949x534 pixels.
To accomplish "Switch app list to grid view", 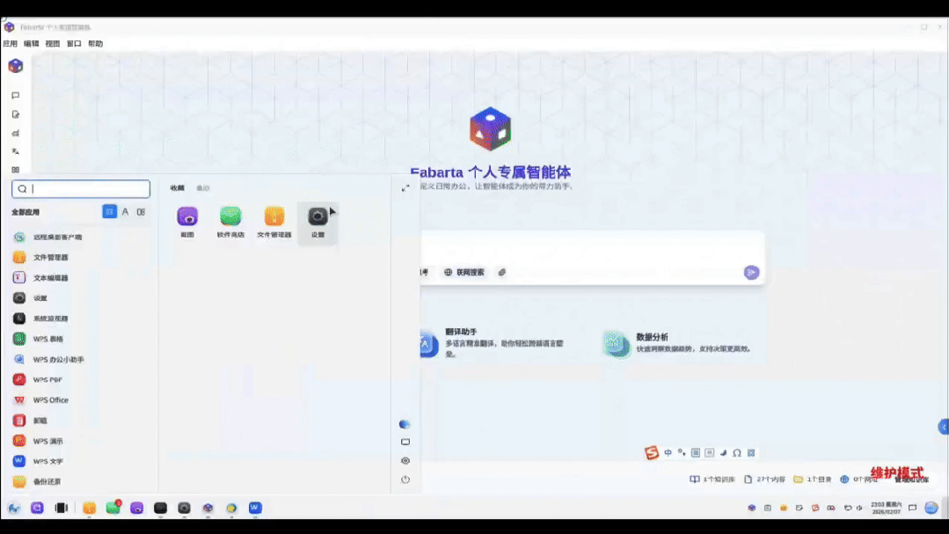I will [x=110, y=212].
